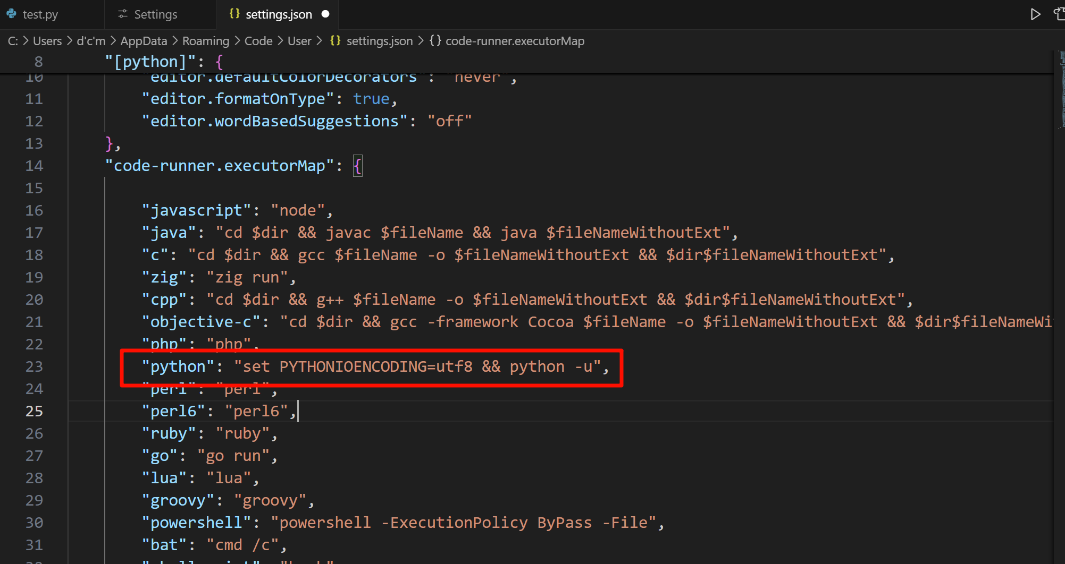The height and width of the screenshot is (564, 1065).
Task: Click the "groovy" key on line 29
Action: 178,500
